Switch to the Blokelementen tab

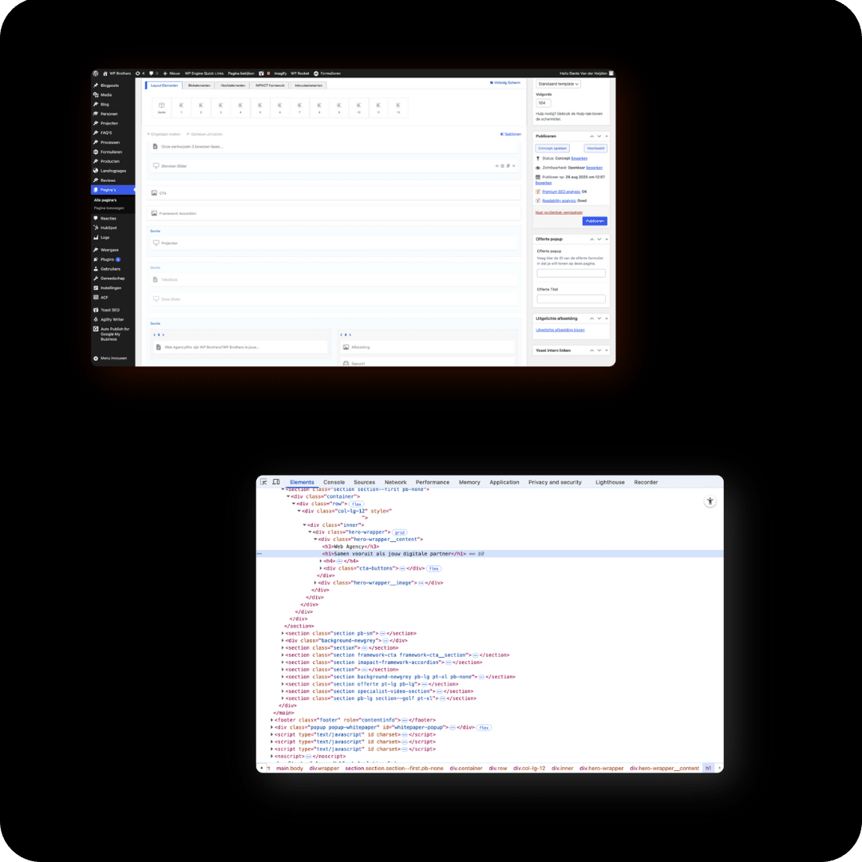point(200,85)
